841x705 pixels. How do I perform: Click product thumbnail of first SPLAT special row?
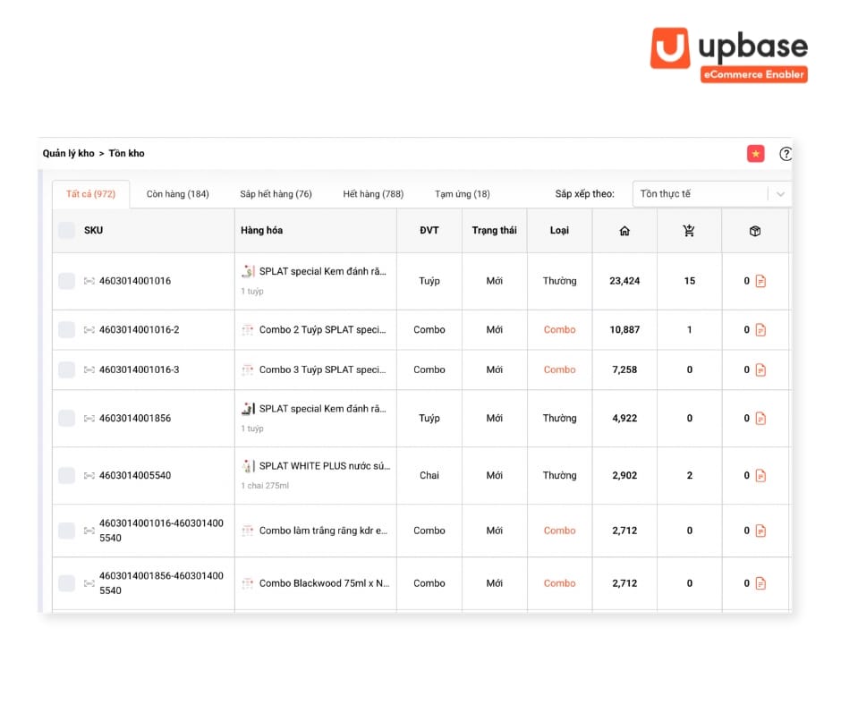(248, 271)
